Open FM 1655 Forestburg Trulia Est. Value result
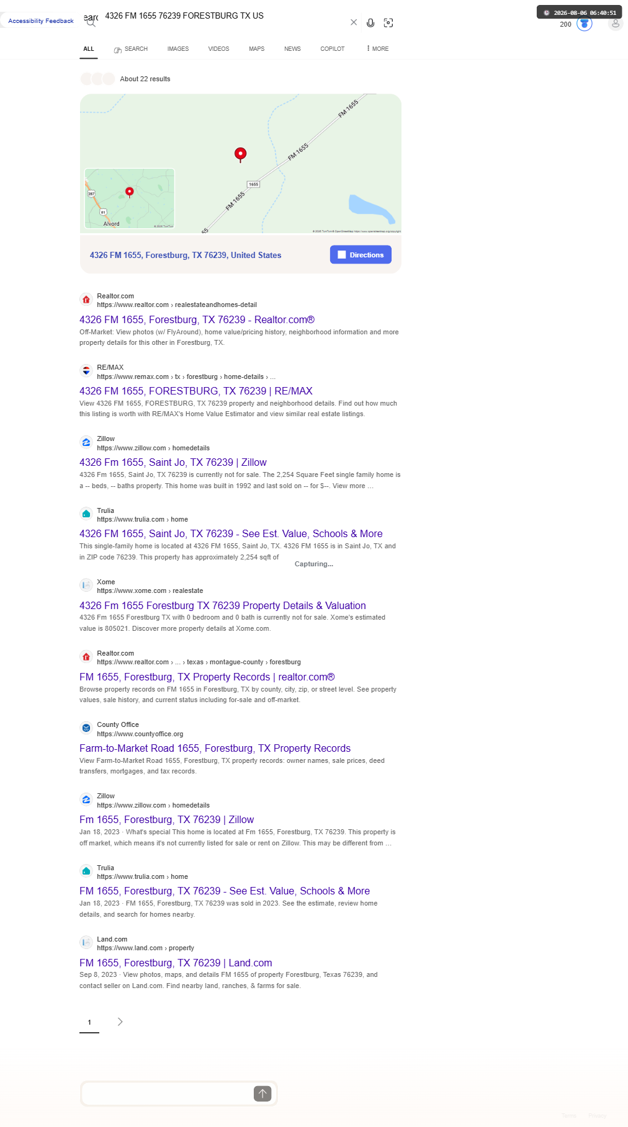The width and height of the screenshot is (628, 1127). pyautogui.click(x=225, y=891)
